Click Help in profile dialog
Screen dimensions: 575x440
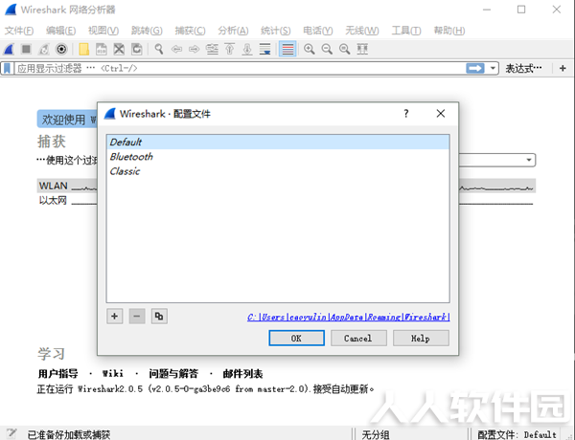point(421,339)
